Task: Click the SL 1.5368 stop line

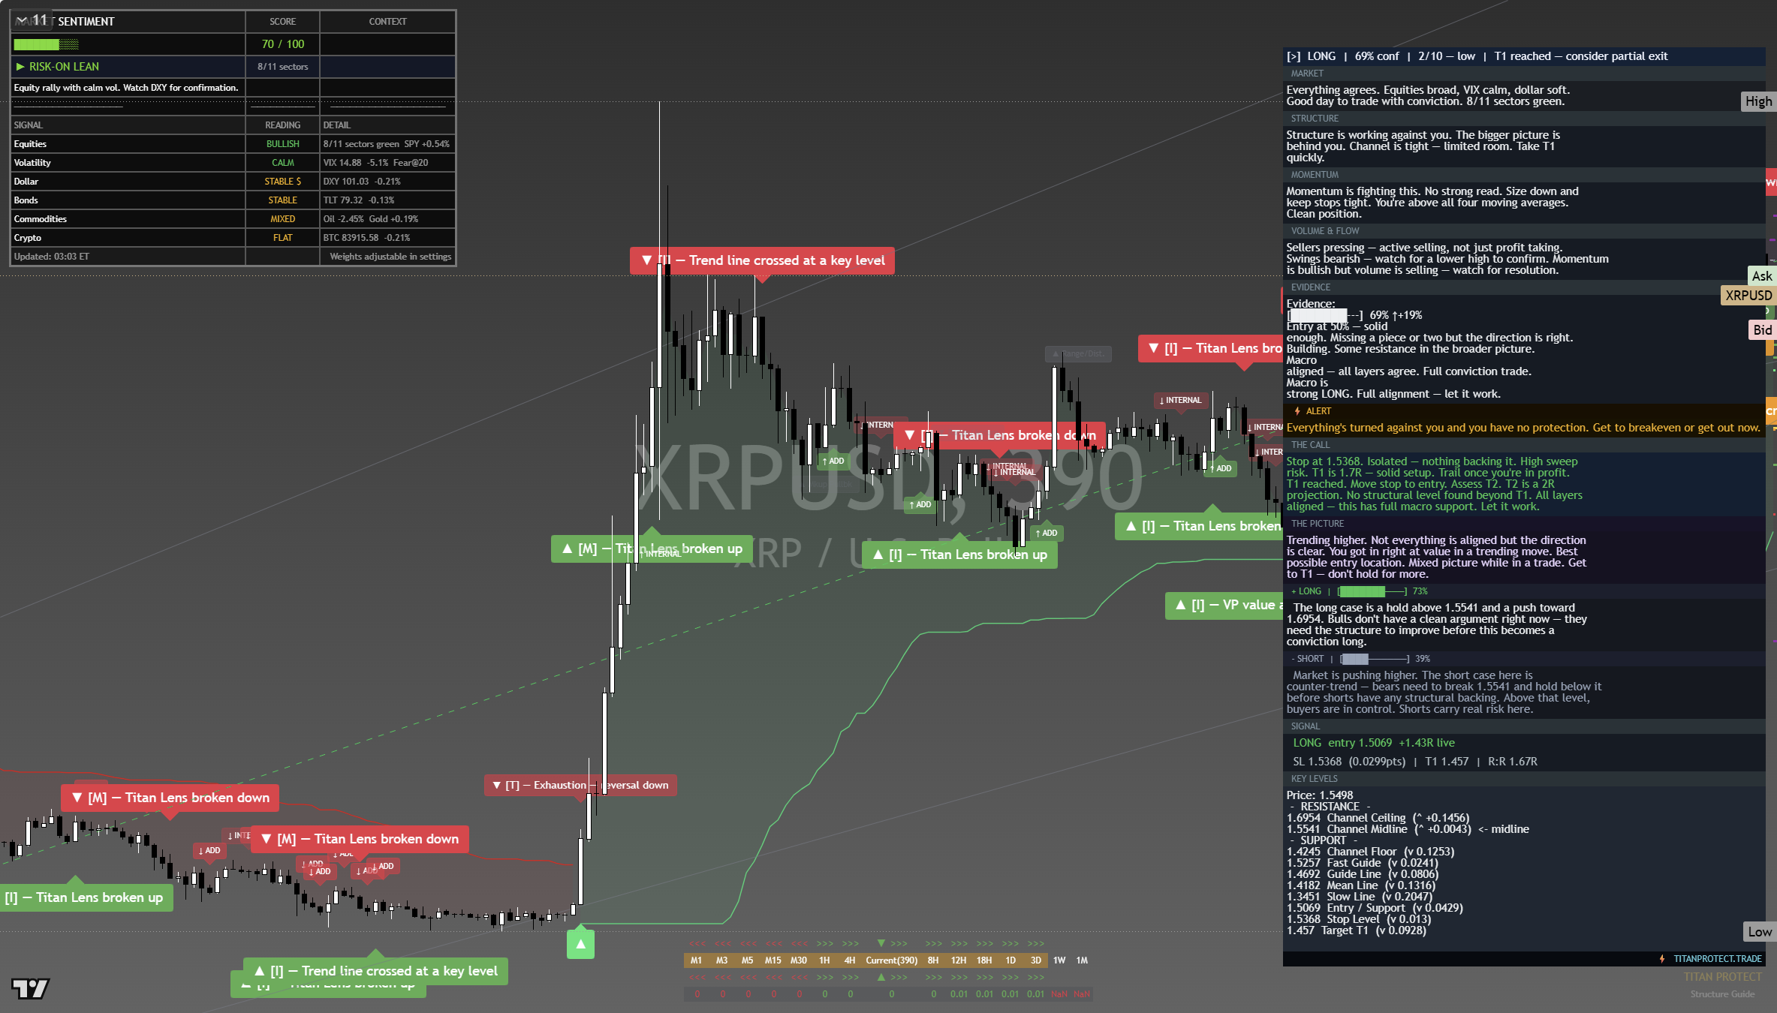Action: [1415, 762]
